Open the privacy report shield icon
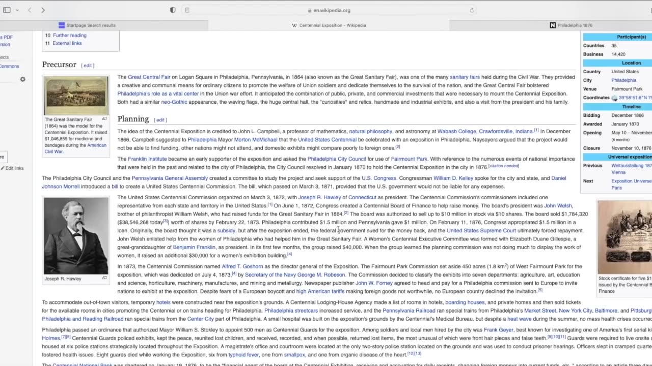Screen dimensions: 652x366 pyautogui.click(x=173, y=10)
